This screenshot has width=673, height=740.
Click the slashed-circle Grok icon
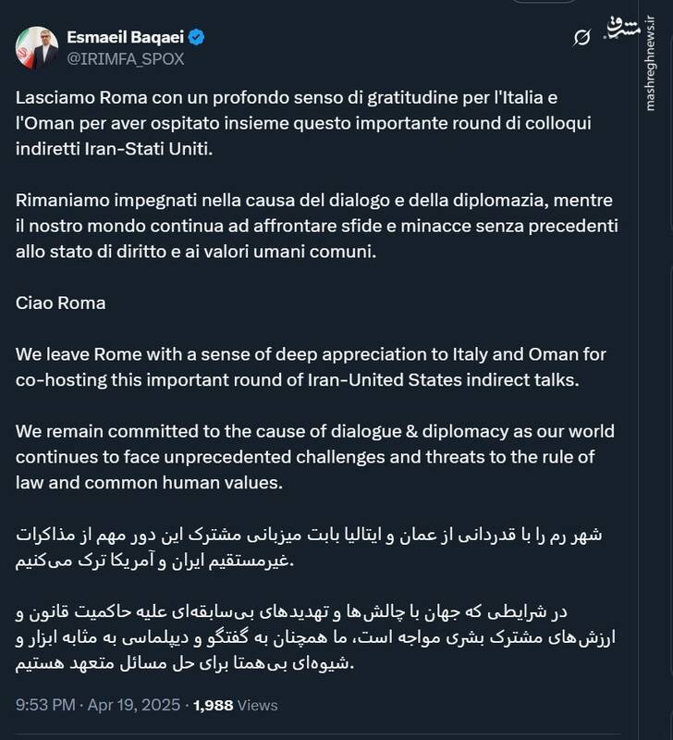pos(582,38)
